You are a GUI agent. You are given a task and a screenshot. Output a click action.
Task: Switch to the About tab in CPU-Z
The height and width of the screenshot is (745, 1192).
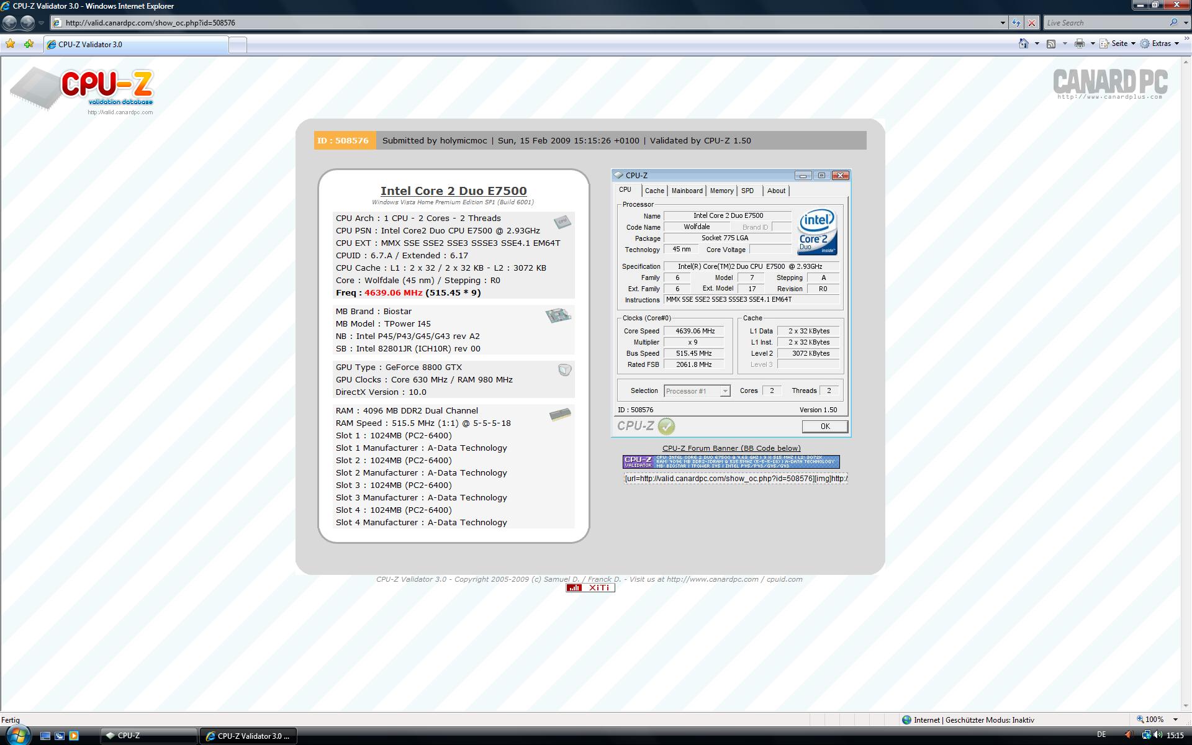[x=776, y=191]
